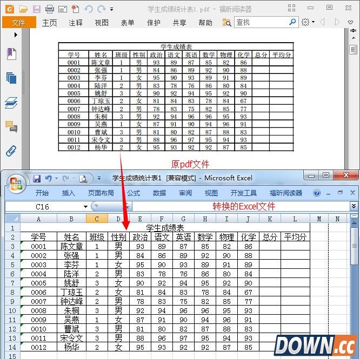Open the Excel 审阅 ribbon tab
Screen dimensions: 360x359
click(185, 193)
